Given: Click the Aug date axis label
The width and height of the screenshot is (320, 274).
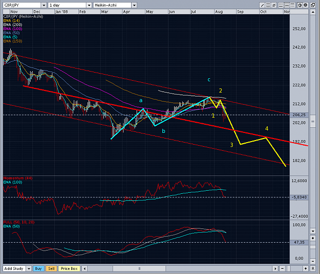Looking at the screenshot, I should coord(219,12).
